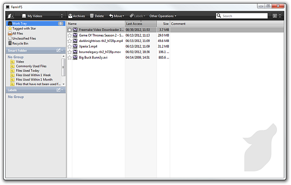Image resolution: width=291 pixels, height=185 pixels.
Task: Click the Xperia S.mp4 video file icon
Action: pos(75,47)
